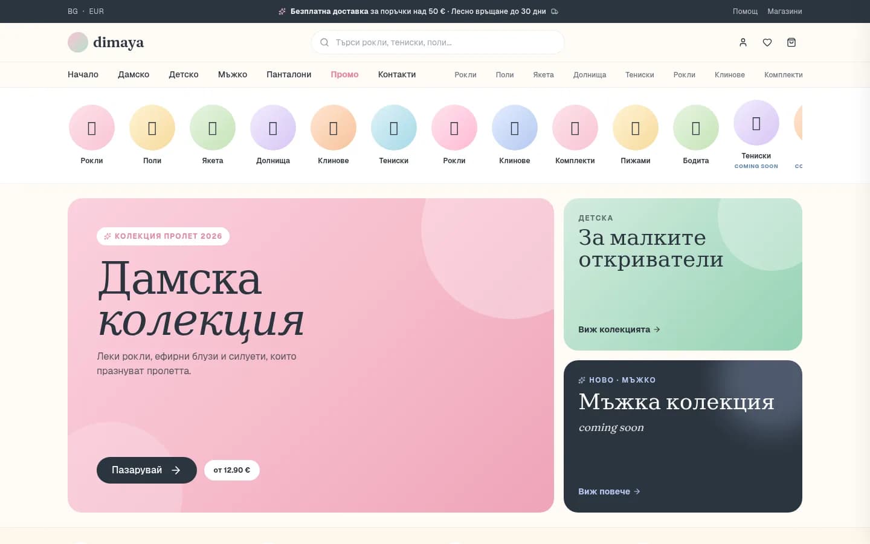Switch language via BG selector
870x544 pixels.
pyautogui.click(x=72, y=11)
